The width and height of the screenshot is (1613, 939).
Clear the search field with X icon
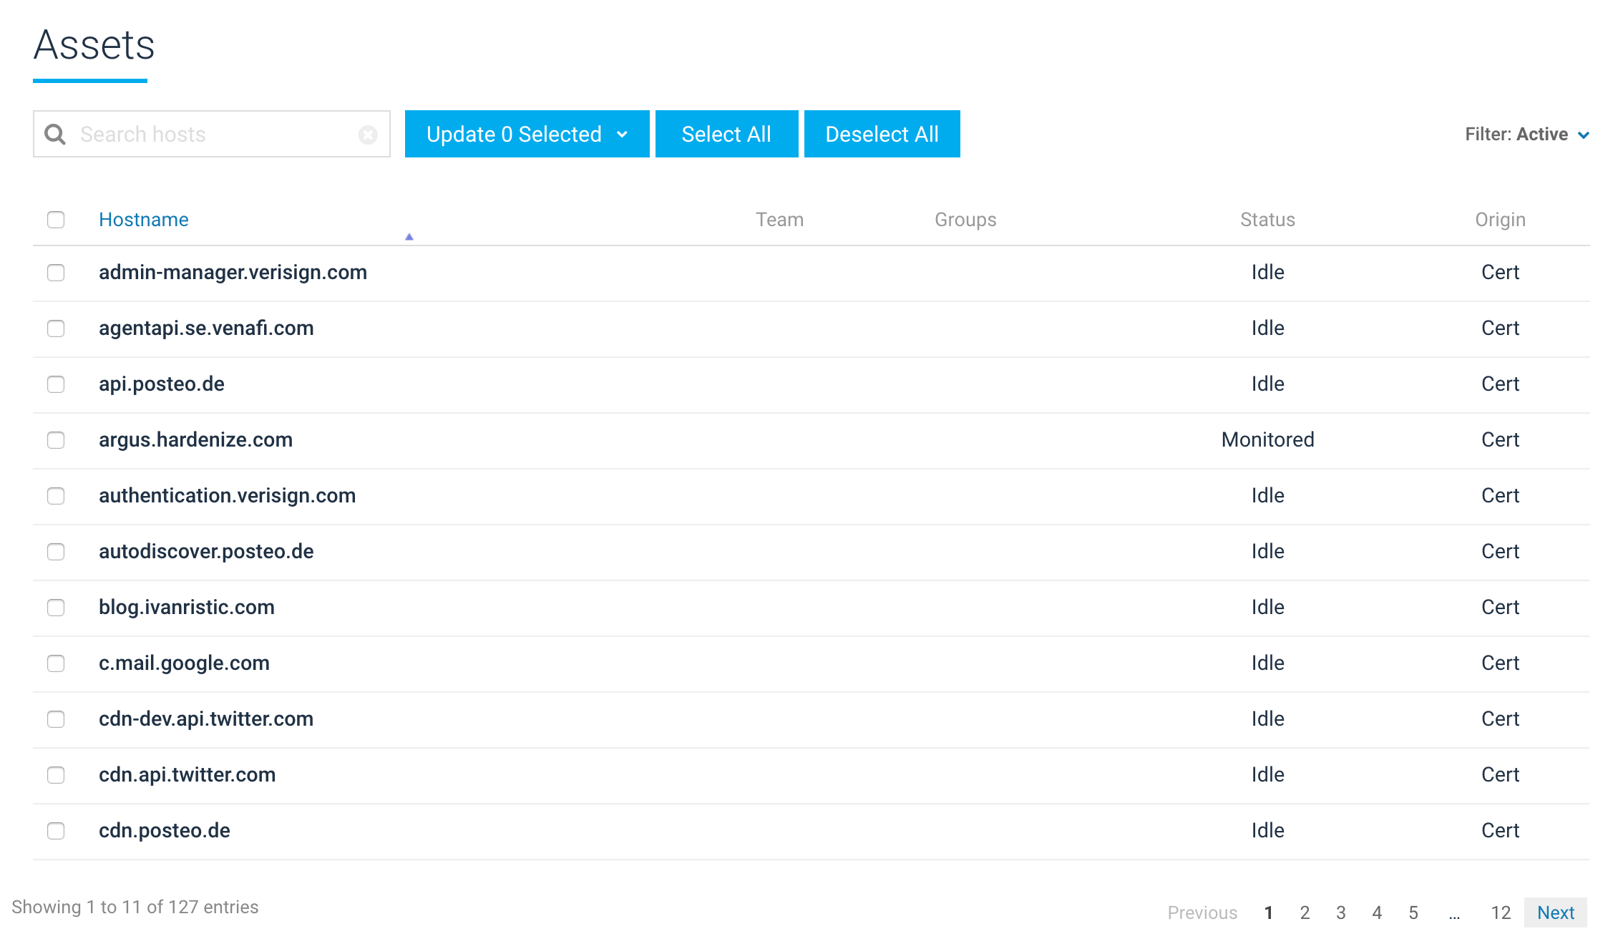coord(368,135)
